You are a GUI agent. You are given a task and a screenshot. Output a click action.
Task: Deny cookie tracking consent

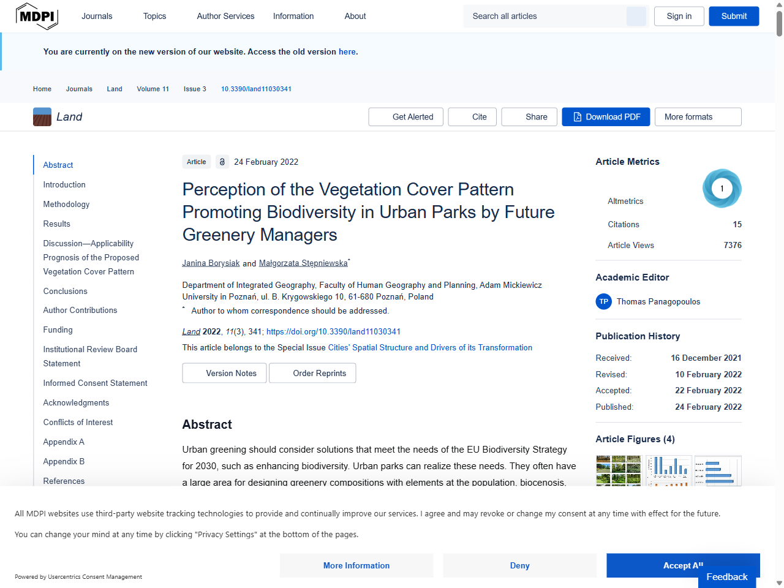(519, 565)
